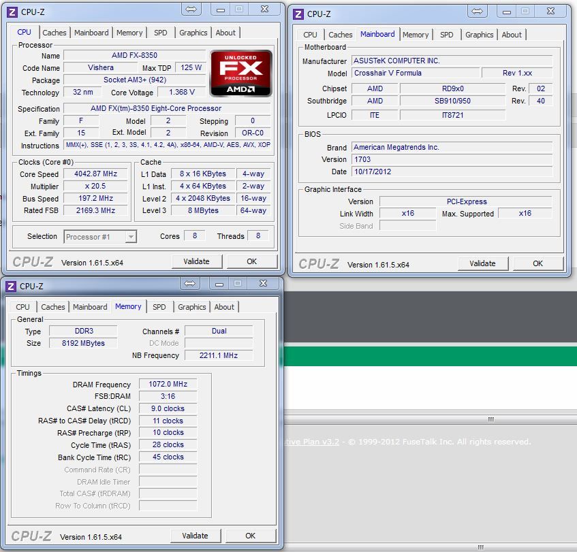Go to Mainboard tab in the Memory window

click(90, 307)
